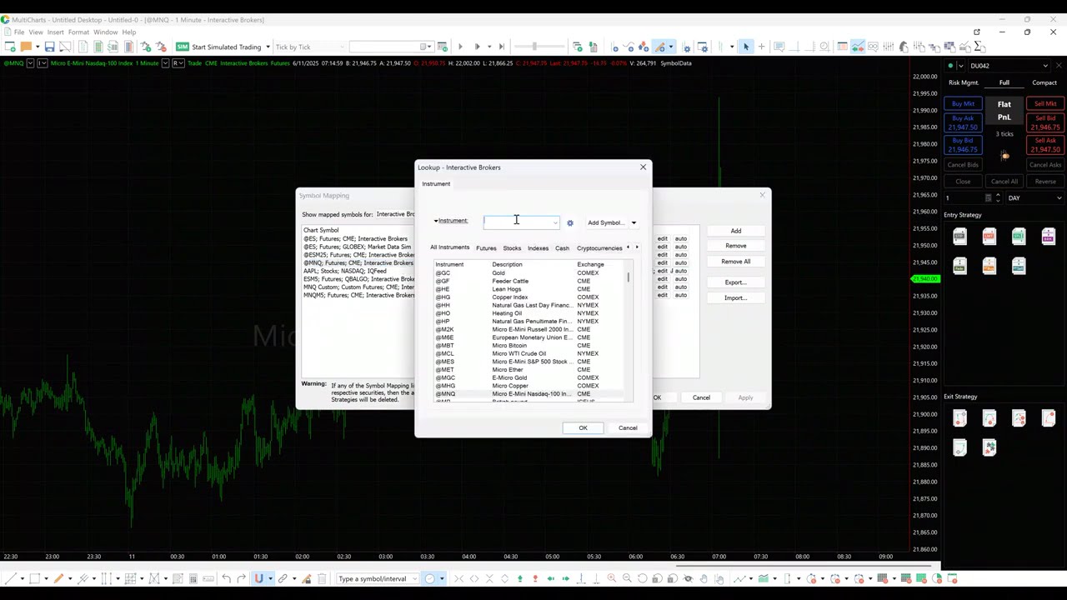
Task: Click Buy Mkt in the trading panel
Action: [x=963, y=104]
